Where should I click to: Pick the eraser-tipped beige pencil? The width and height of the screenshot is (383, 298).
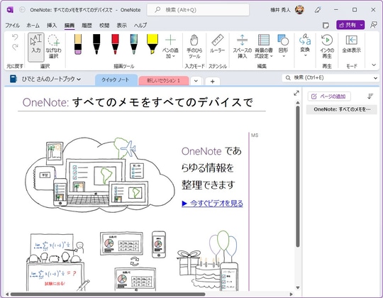pyautogui.click(x=78, y=44)
